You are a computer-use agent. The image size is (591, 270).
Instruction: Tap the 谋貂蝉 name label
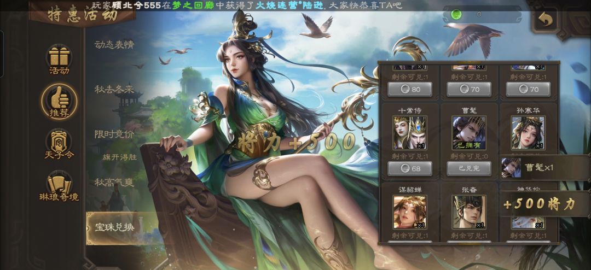point(410,190)
